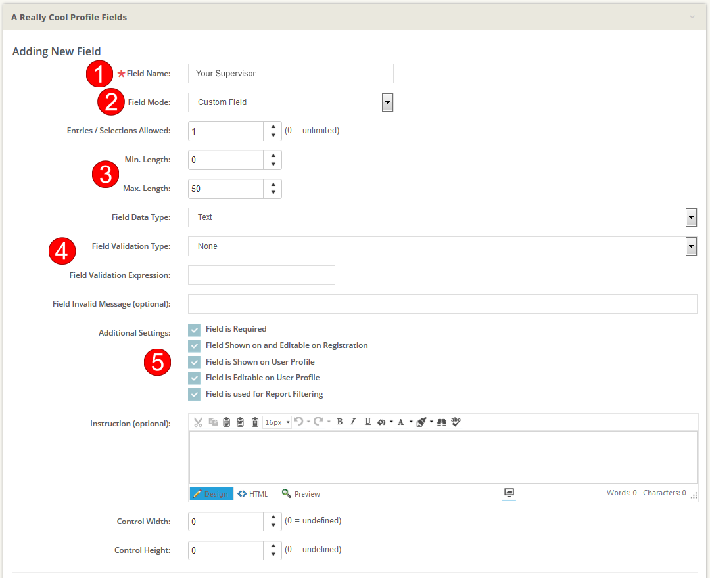Uncheck the Field is Required checkbox
The image size is (710, 578).
195,330
